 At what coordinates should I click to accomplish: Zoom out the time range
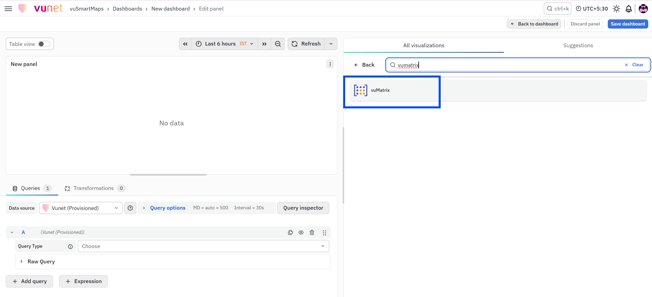[278, 44]
